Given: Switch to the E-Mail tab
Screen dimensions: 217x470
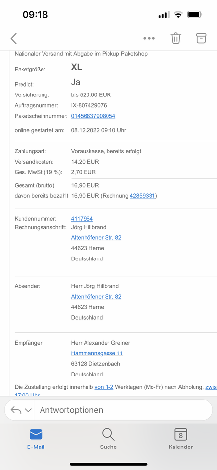Looking at the screenshot, I should (36, 439).
